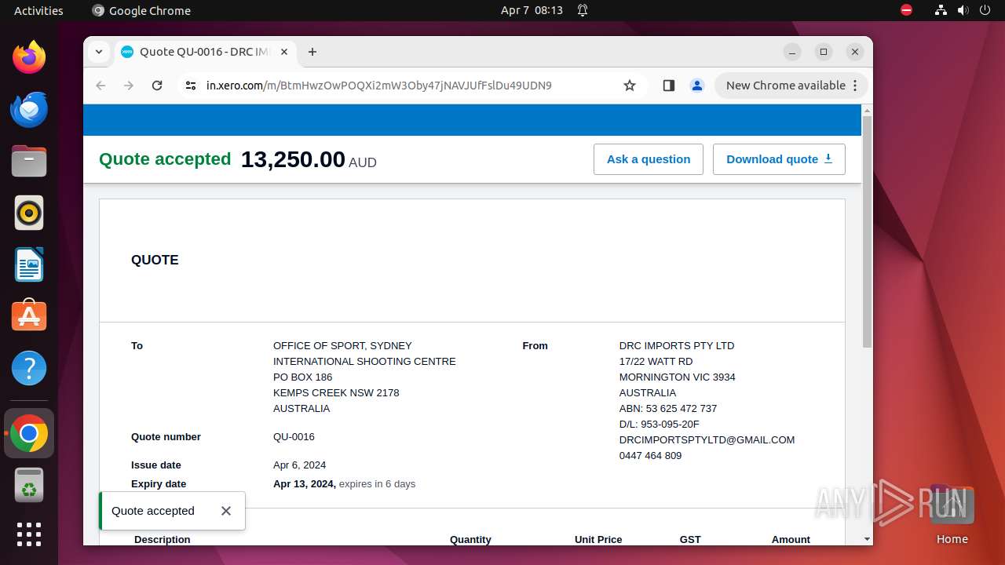Expand the tab search dropdown
Viewport: 1005px width, 565px height.
99,52
